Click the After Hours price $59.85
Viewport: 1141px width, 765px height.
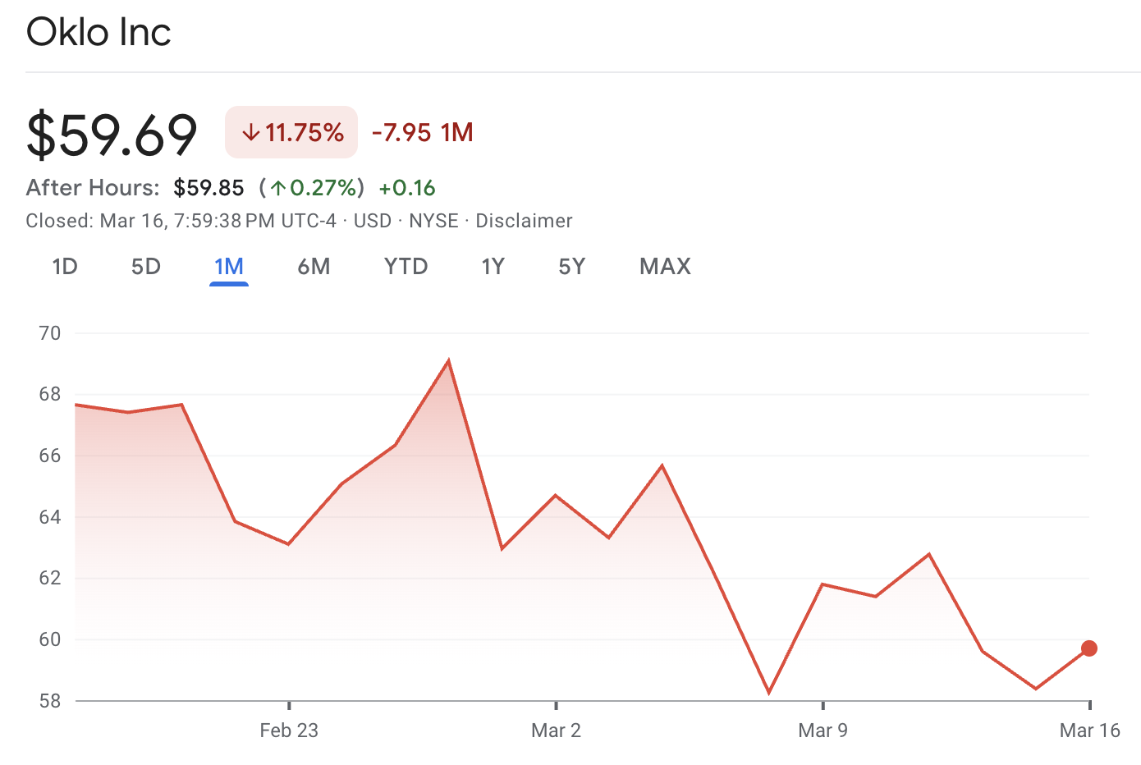point(208,187)
